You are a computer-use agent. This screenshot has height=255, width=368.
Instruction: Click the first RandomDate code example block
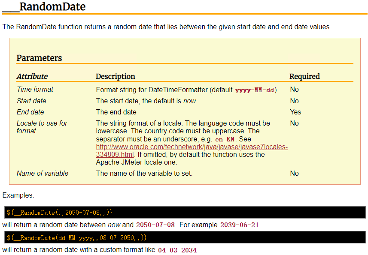click(59, 213)
